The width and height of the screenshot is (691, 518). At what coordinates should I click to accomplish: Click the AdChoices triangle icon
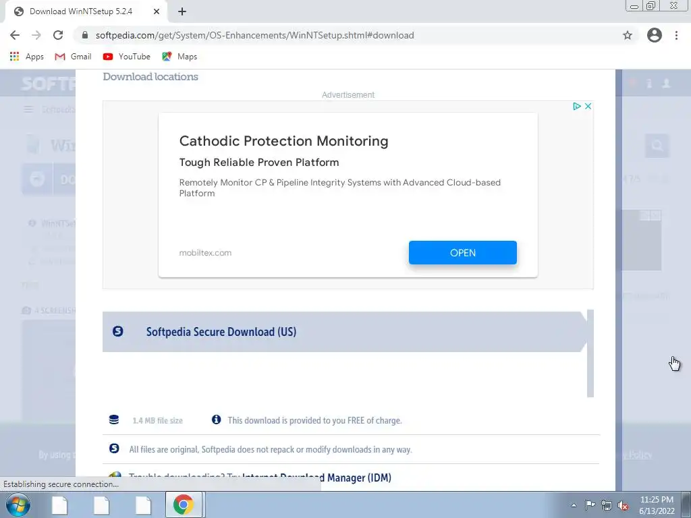(x=576, y=106)
